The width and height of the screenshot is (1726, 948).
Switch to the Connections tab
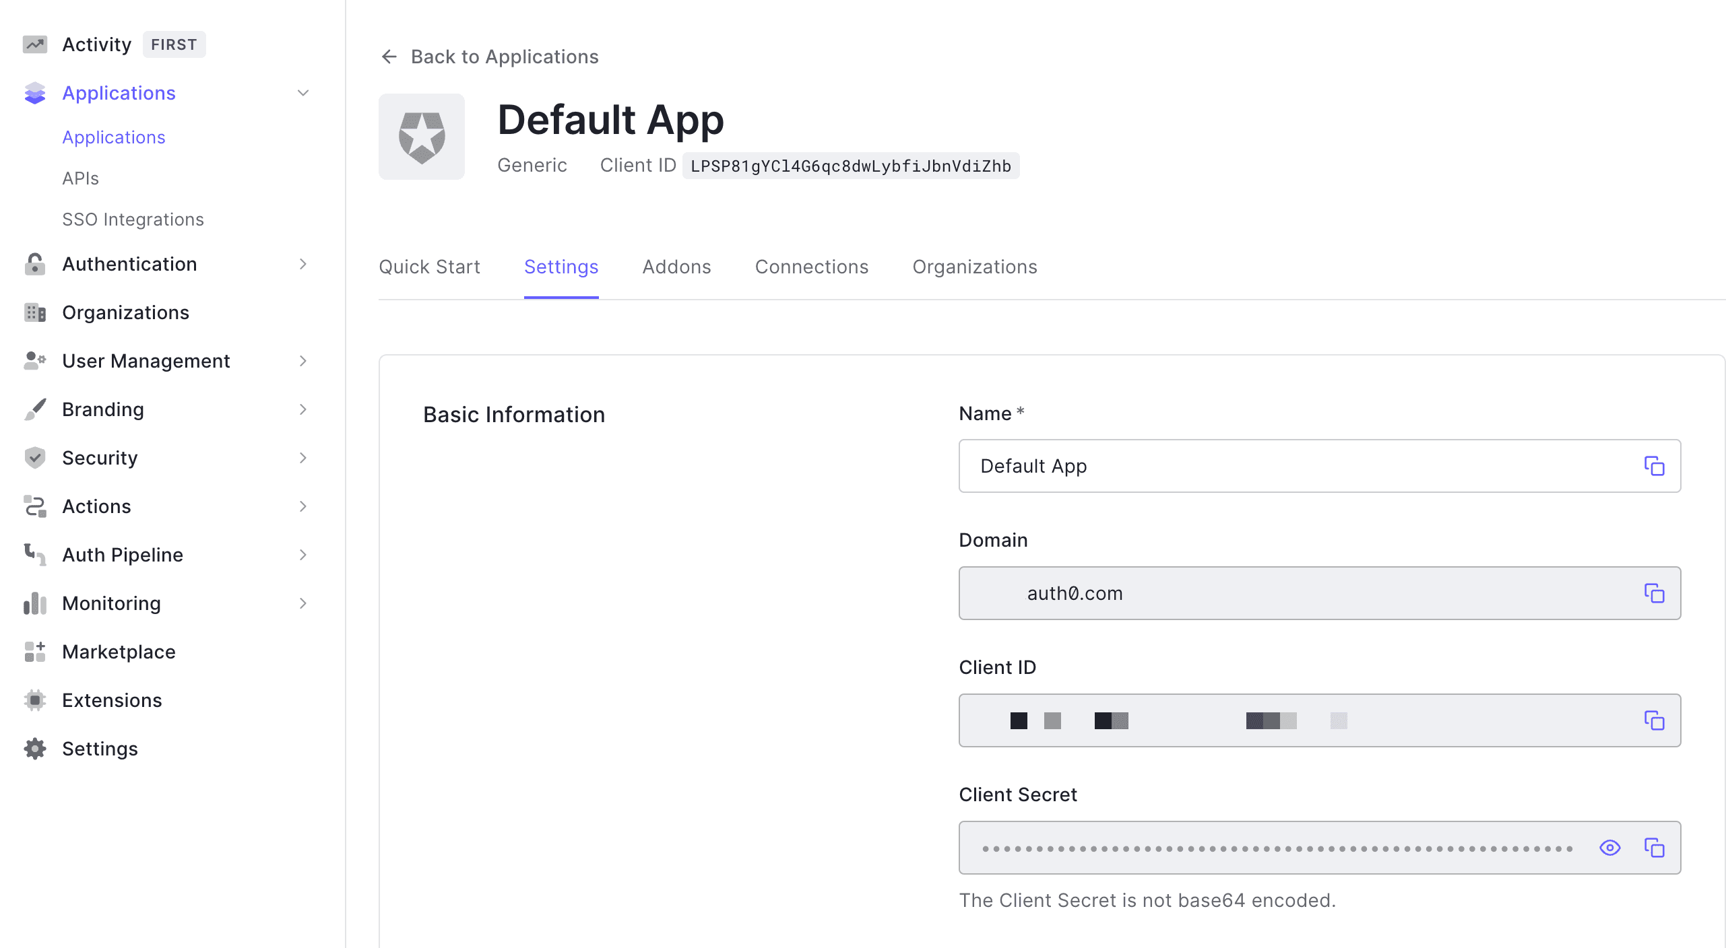pyautogui.click(x=812, y=266)
